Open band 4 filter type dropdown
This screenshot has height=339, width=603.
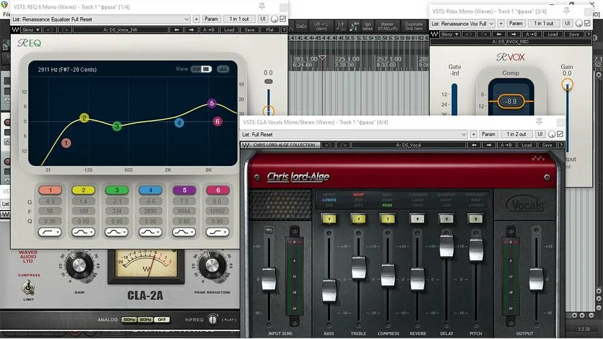coord(150,232)
